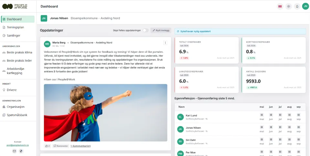Open the superhero child post image
Screen dimensions: 310x156
click(x=106, y=113)
